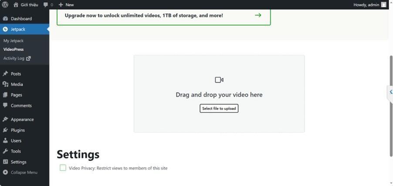Open the Plugins menu
Image resolution: width=393 pixels, height=186 pixels.
click(x=24, y=130)
